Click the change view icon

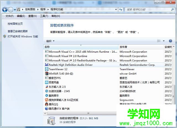coord(159,41)
